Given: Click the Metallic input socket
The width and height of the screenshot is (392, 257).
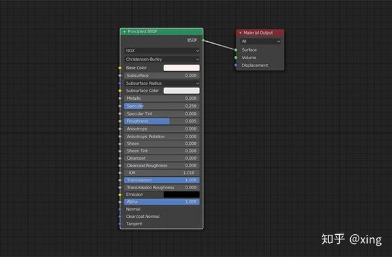Looking at the screenshot, I should click(120, 98).
